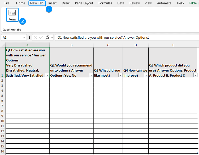Select column D header

(136, 45)
